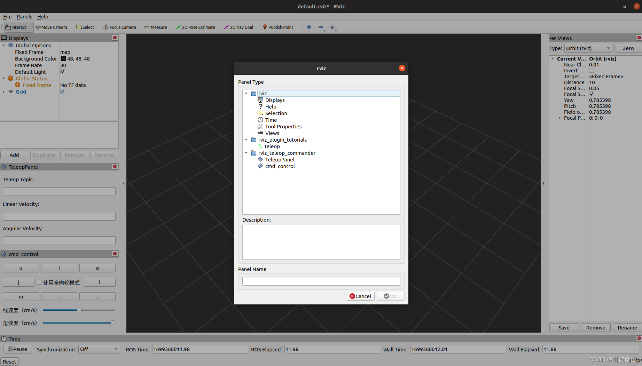Select the Move Camera tool
The image size is (642, 366).
[51, 27]
